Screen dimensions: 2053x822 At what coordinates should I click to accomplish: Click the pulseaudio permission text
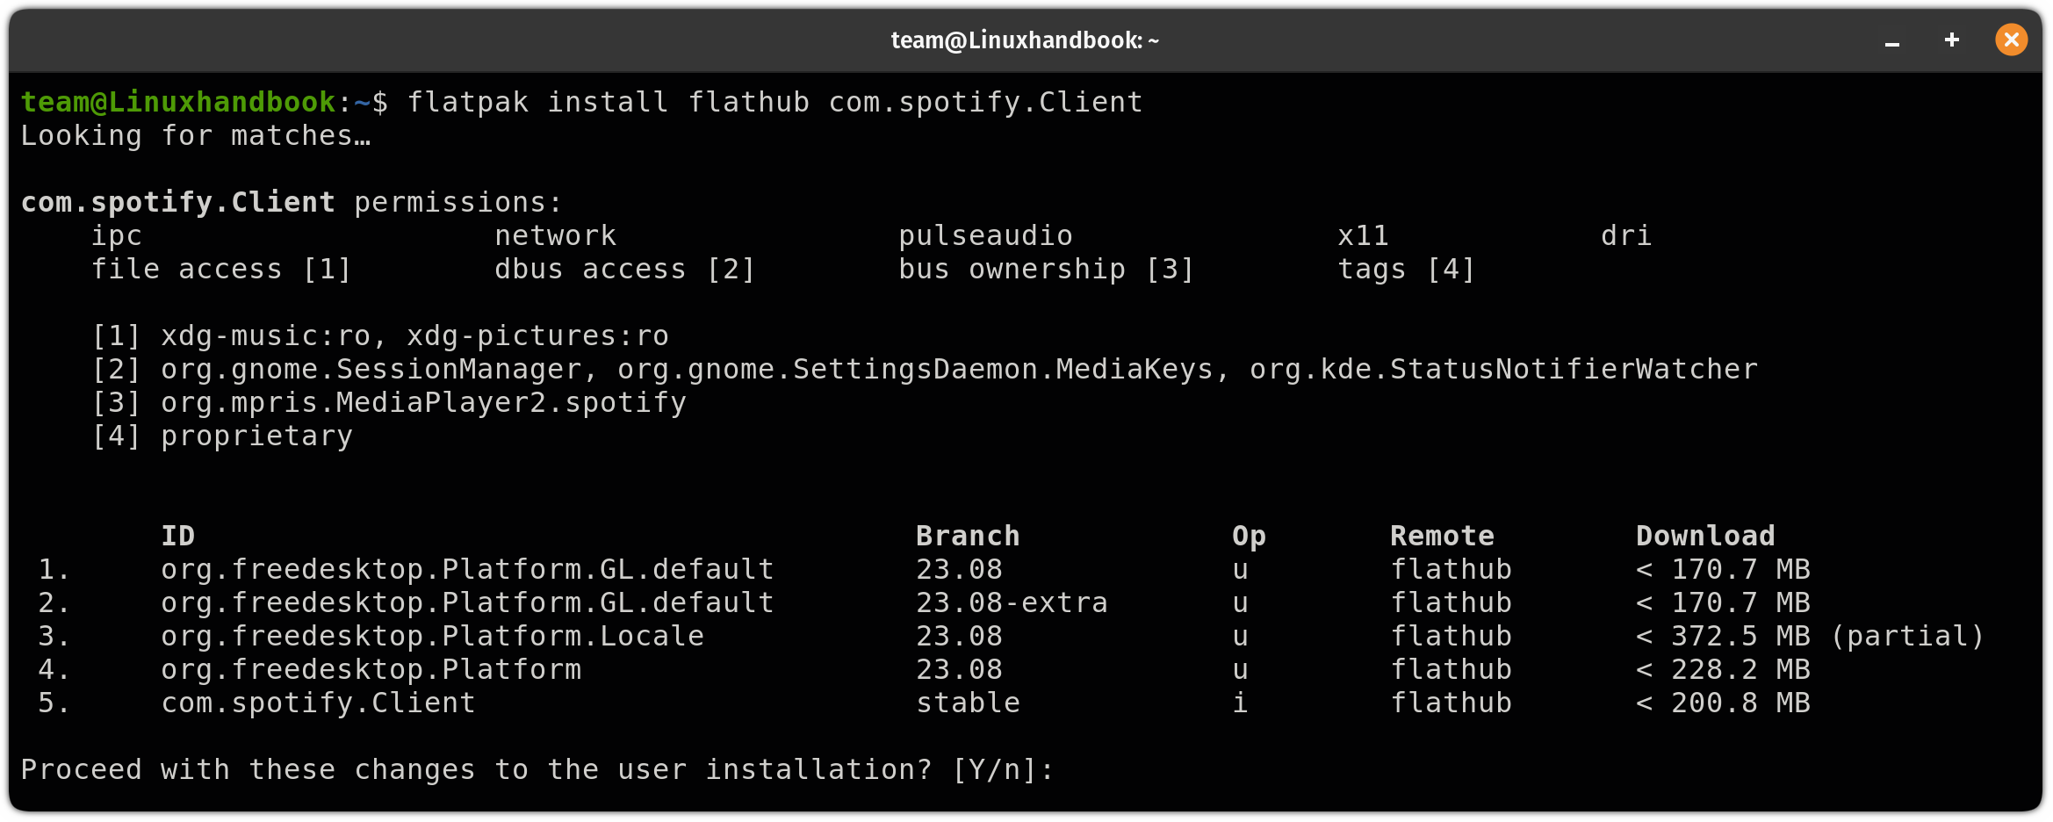pos(985,234)
